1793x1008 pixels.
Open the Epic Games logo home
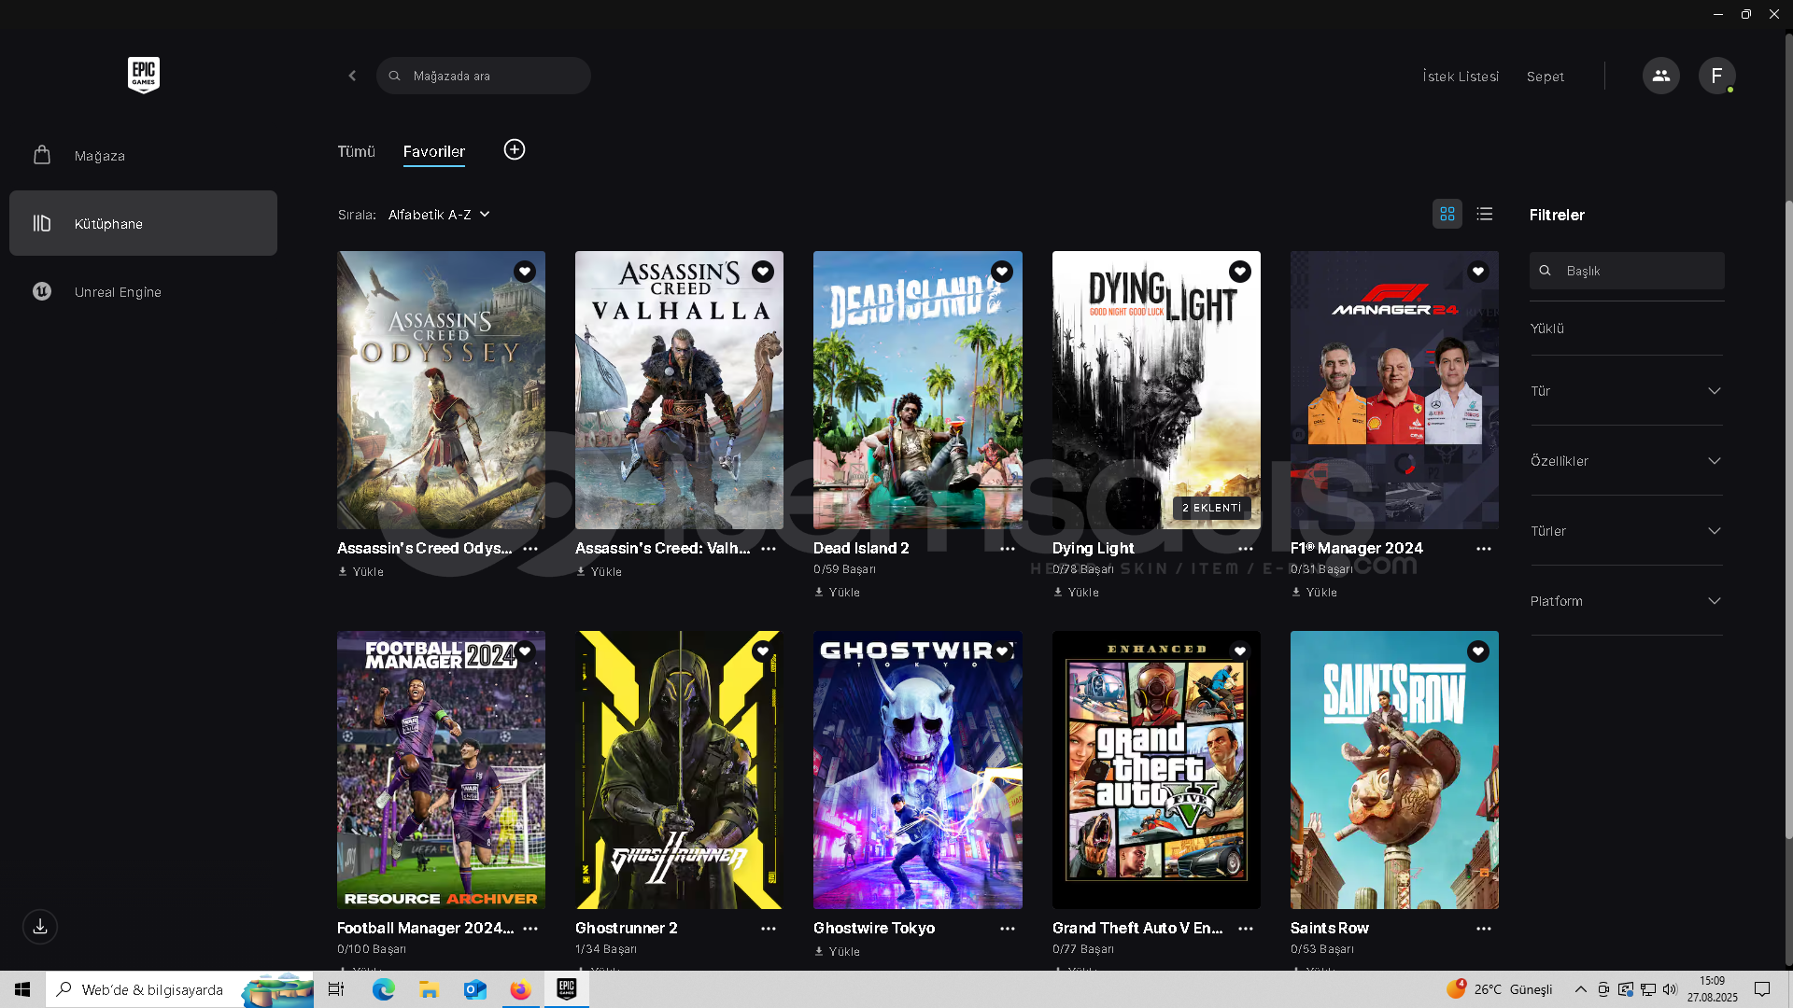(143, 76)
